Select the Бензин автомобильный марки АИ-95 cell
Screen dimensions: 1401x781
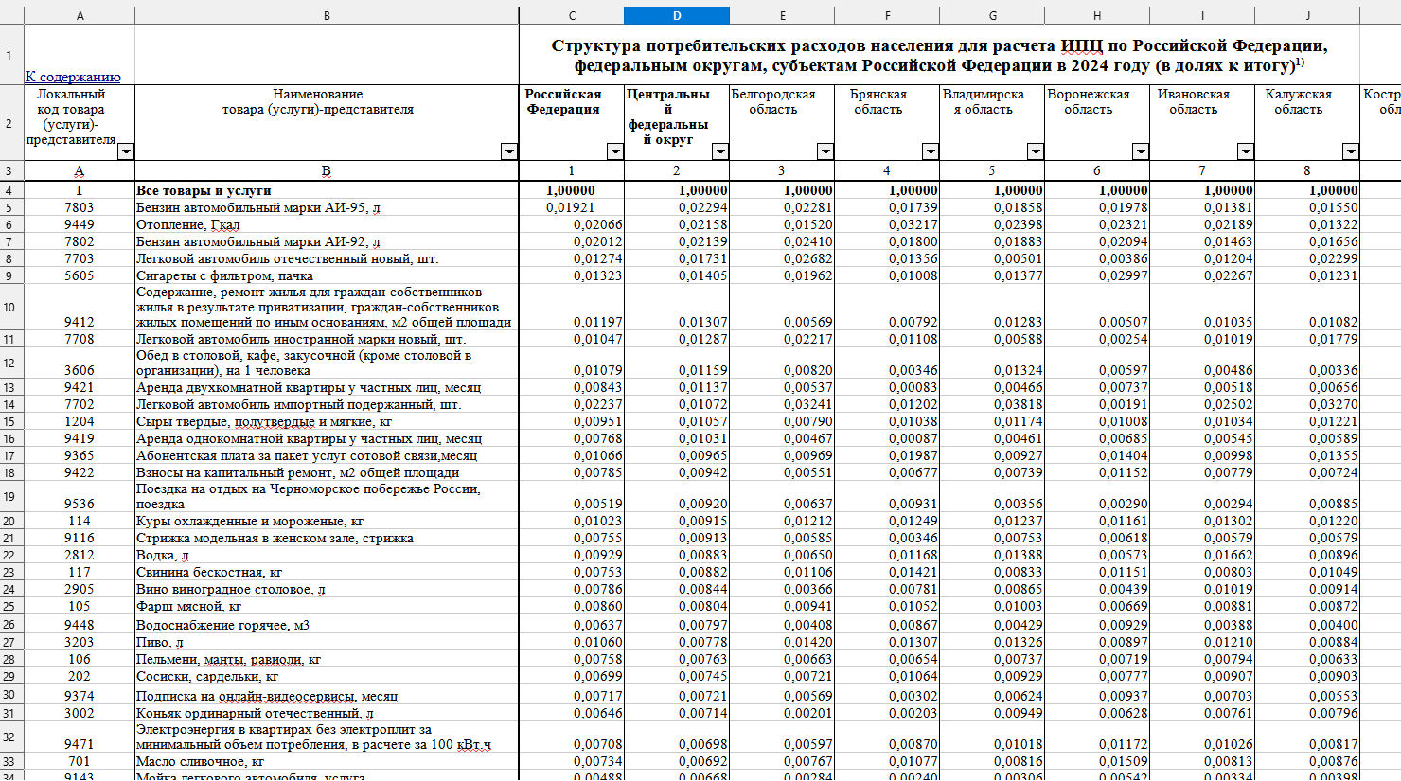327,207
